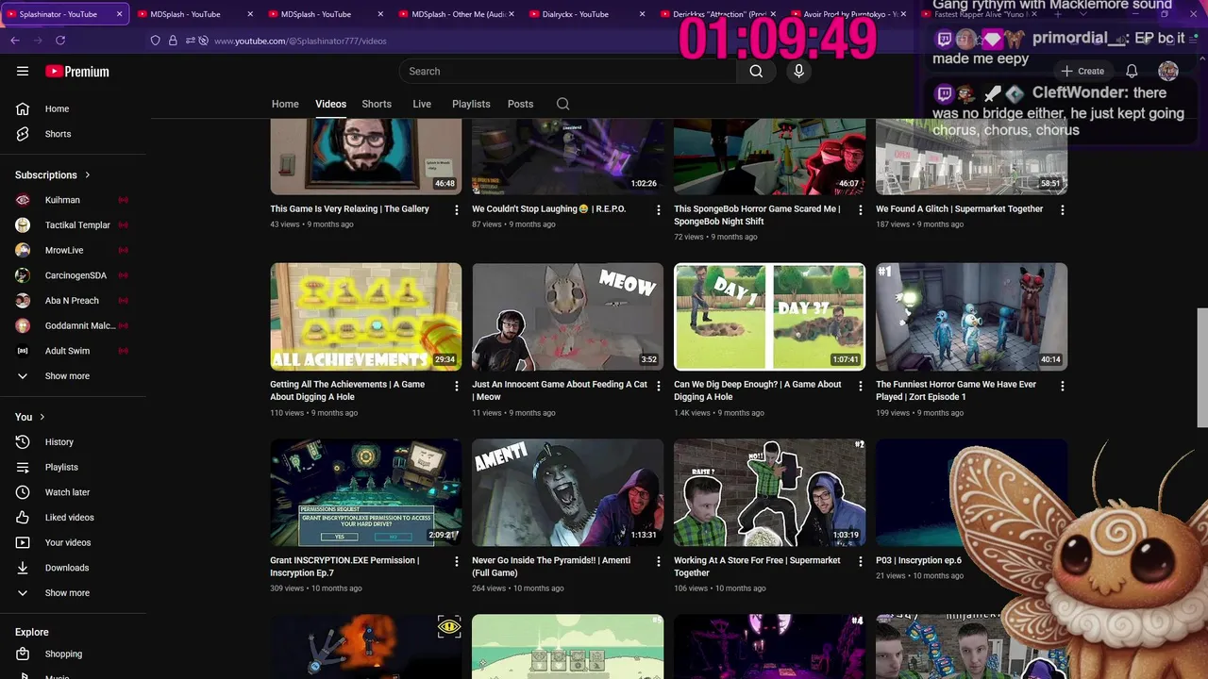Open the hamburger guide menu
The image size is (1208, 679).
23,72
